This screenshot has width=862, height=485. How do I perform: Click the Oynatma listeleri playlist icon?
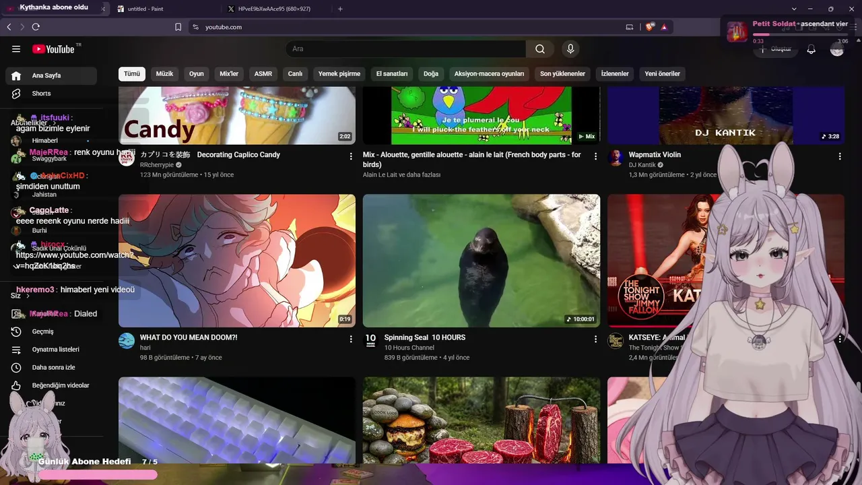tap(16, 350)
